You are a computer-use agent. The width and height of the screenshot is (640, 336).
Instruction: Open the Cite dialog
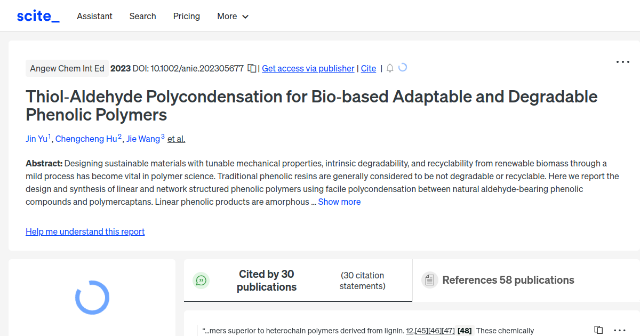pyautogui.click(x=368, y=68)
